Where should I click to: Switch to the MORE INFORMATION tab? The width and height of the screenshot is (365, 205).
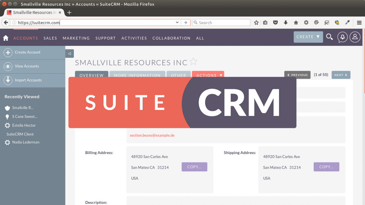[x=137, y=75]
